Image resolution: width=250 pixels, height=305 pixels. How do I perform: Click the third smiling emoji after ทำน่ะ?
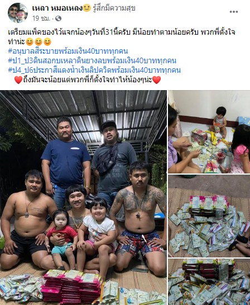pos(47,42)
